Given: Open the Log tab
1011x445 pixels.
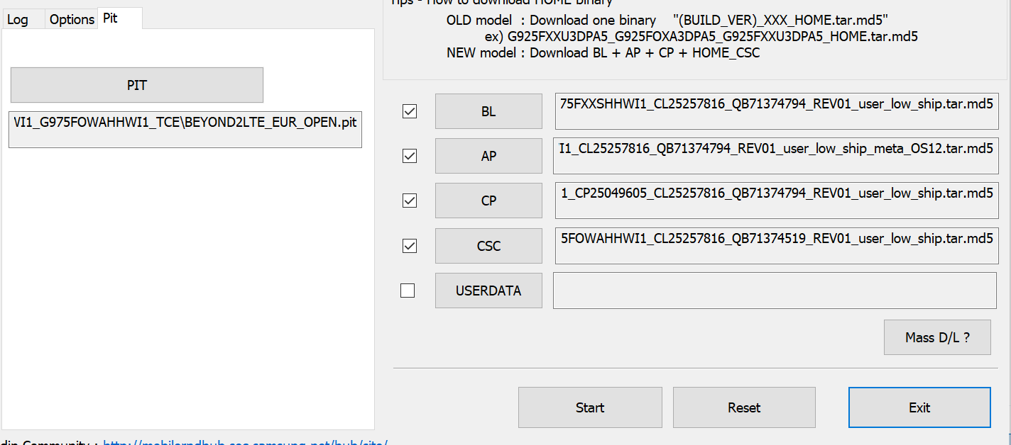Looking at the screenshot, I should (x=18, y=19).
